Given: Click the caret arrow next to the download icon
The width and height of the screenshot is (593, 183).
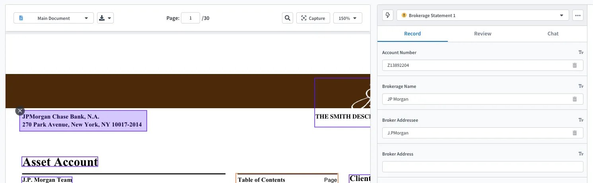Looking at the screenshot, I should pos(109,18).
